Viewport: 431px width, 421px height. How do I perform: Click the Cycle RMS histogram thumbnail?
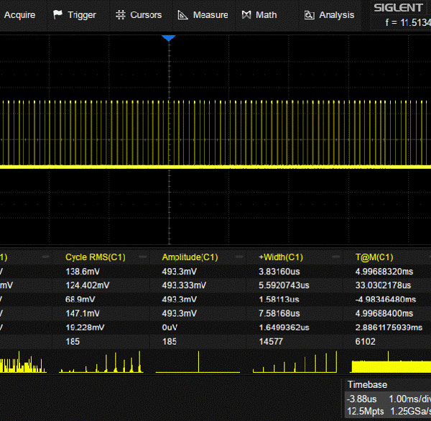[x=103, y=362]
